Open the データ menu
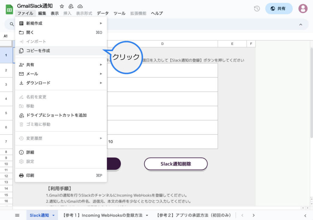The width and height of the screenshot is (313, 220). (103, 13)
